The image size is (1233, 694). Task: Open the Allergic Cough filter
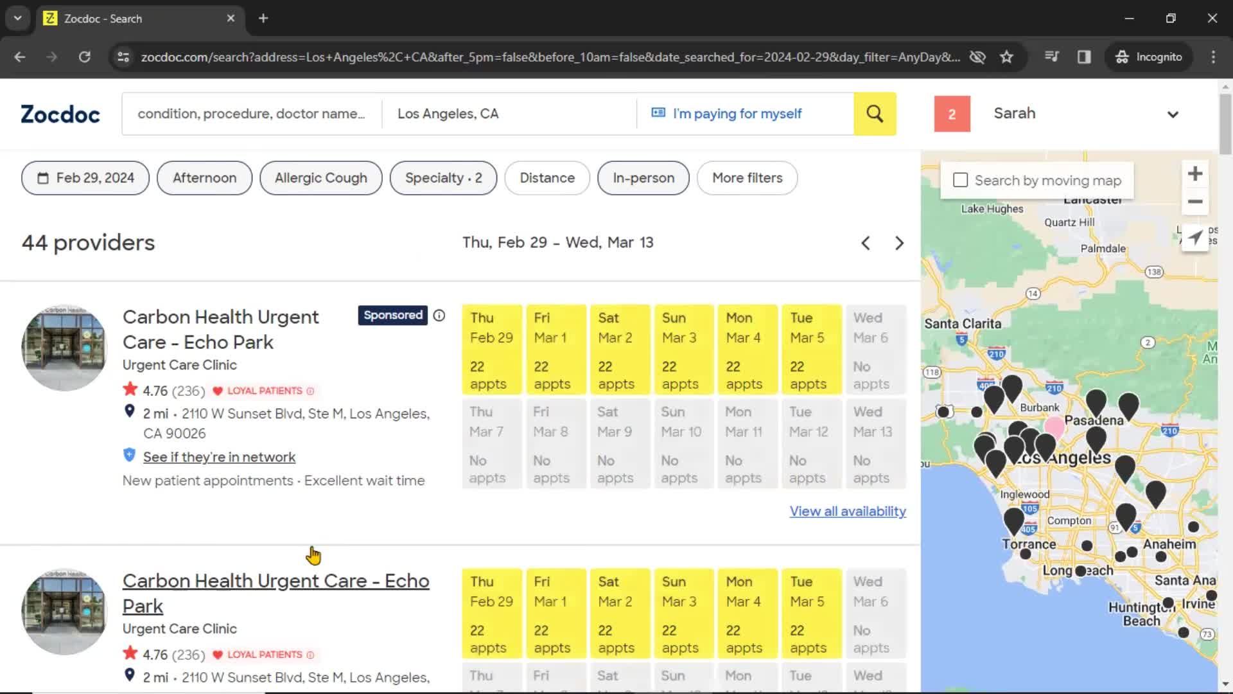point(321,178)
